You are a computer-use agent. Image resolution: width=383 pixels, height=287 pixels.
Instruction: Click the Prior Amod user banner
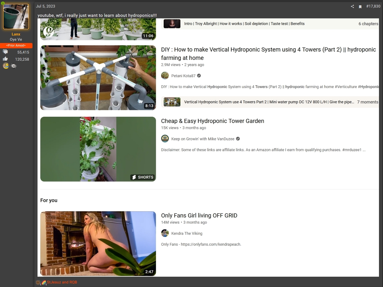click(x=16, y=46)
